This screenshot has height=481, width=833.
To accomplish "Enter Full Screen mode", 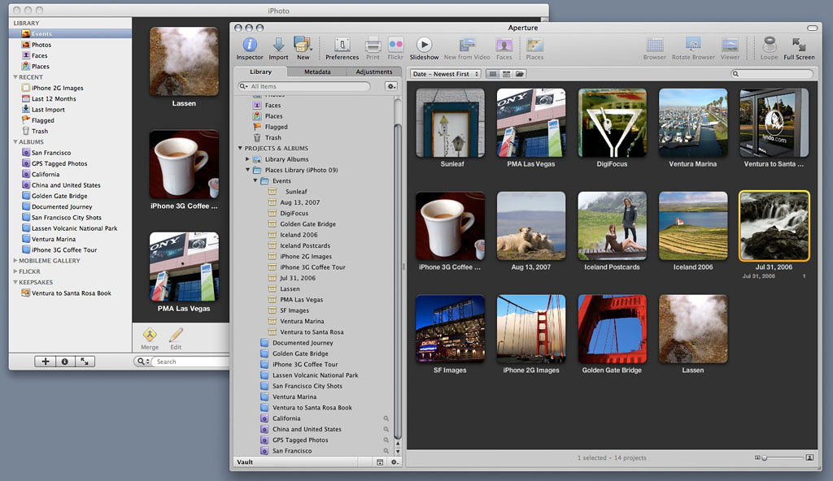I will click(799, 45).
